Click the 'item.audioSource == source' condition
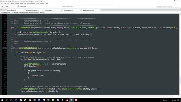Viewport: 181px width, 102px height. pyautogui.click(x=46, y=71)
